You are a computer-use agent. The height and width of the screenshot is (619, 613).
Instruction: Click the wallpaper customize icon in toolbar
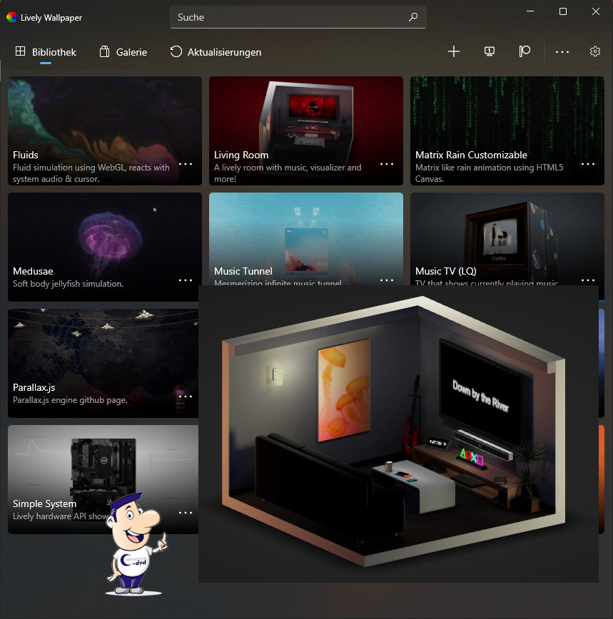pos(525,51)
